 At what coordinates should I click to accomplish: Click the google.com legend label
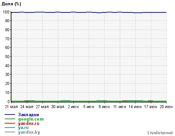[x=31, y=119]
